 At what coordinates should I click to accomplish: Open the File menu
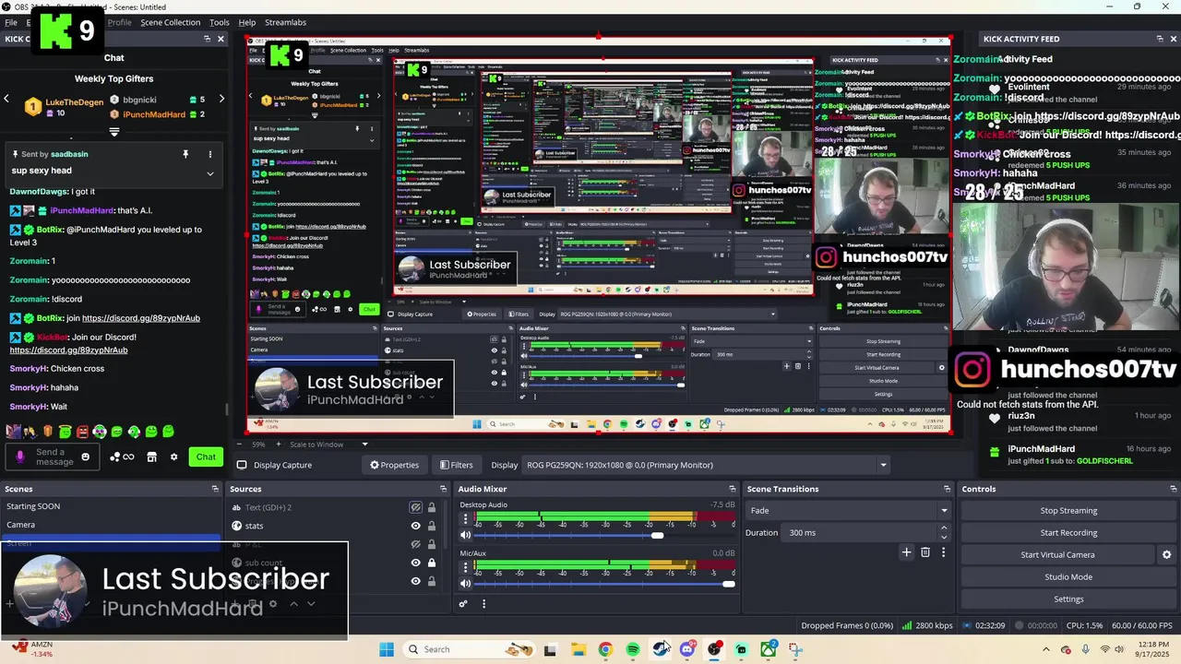point(11,22)
